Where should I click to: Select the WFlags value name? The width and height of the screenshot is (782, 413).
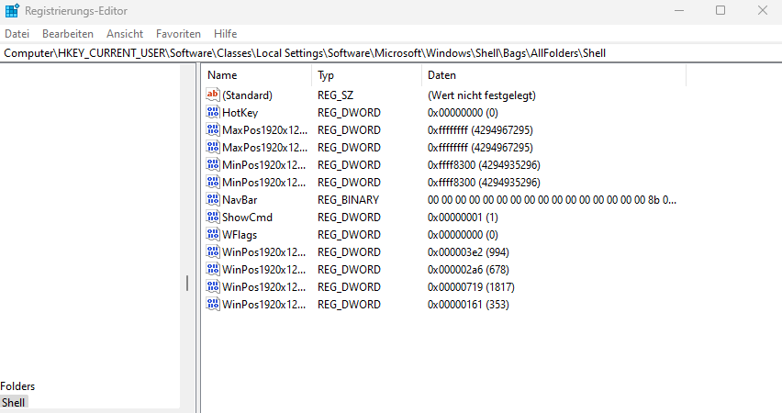240,235
